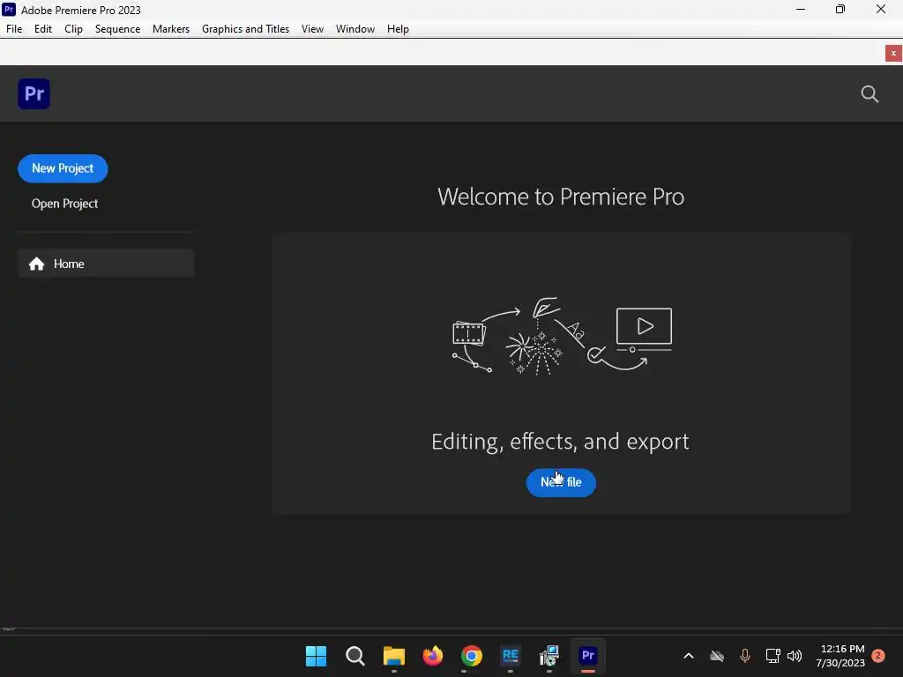The width and height of the screenshot is (903, 677).
Task: Open the volume speaker tray icon
Action: (x=795, y=656)
